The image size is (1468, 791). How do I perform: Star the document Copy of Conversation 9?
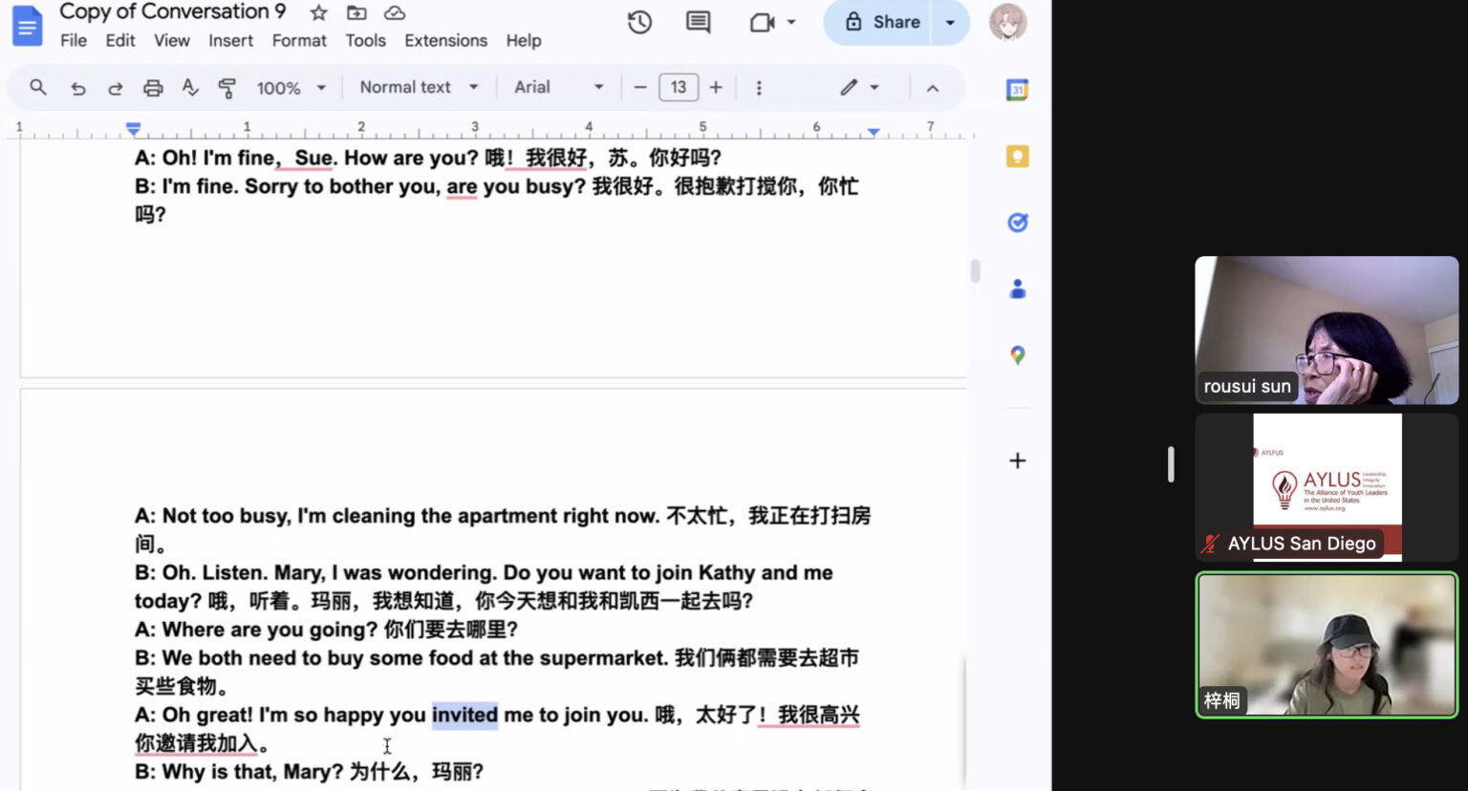coord(318,12)
